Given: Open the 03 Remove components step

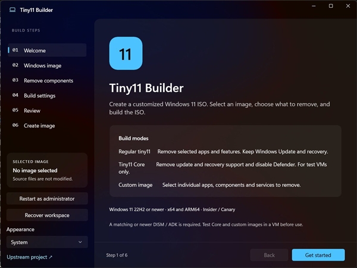Looking at the screenshot, I should coord(47,80).
